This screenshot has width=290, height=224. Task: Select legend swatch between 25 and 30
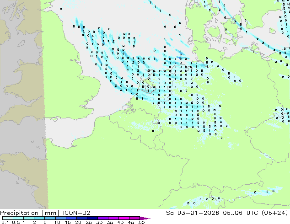click(92, 218)
